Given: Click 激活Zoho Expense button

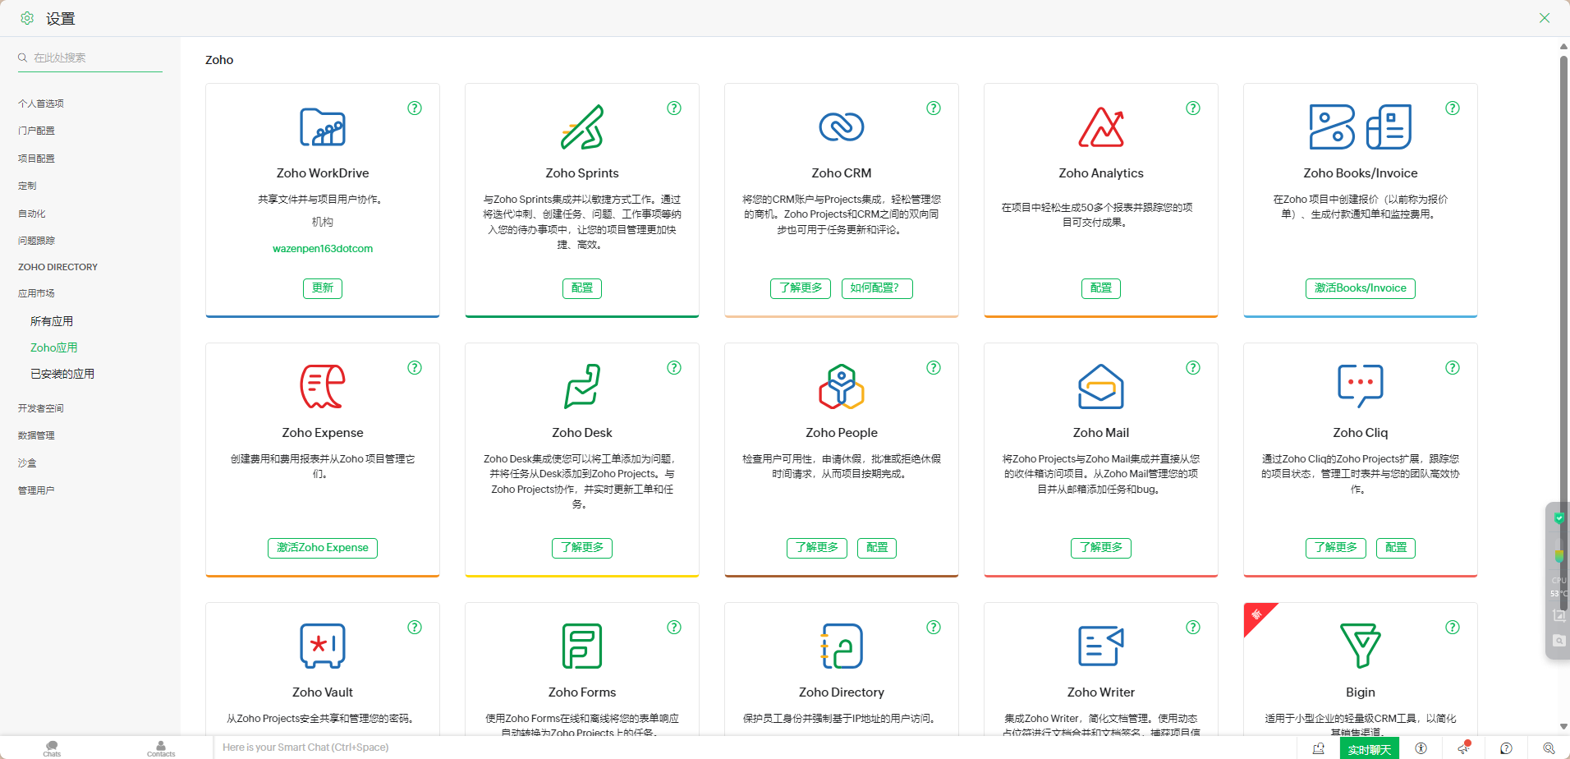Looking at the screenshot, I should coord(323,548).
